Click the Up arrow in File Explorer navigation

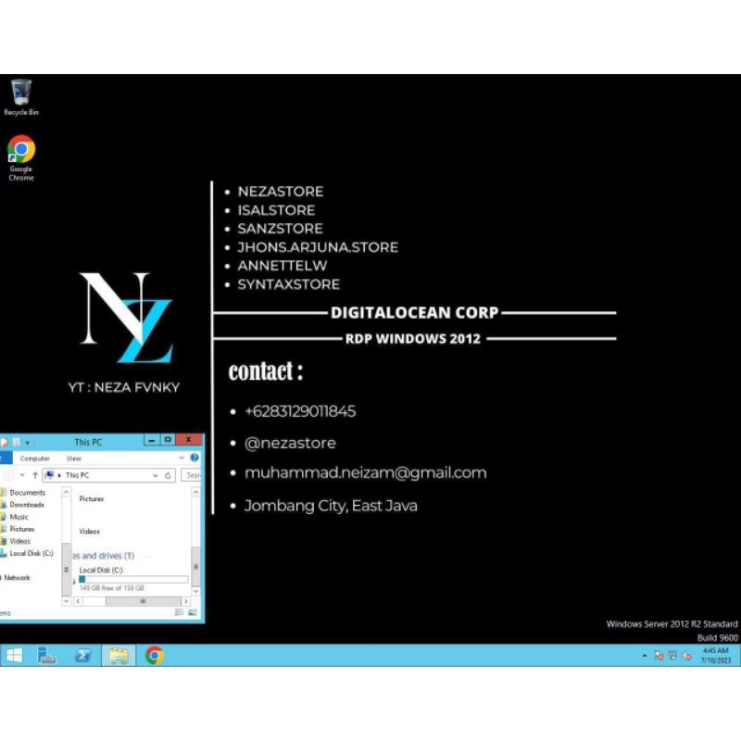click(x=35, y=475)
